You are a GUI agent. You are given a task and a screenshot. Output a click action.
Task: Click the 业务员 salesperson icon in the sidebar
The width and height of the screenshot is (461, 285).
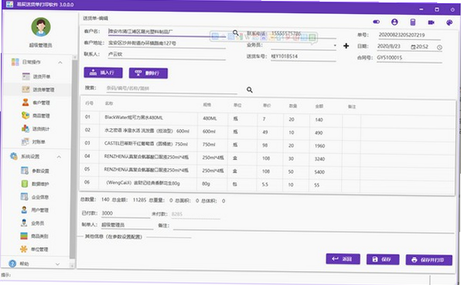pos(24,222)
